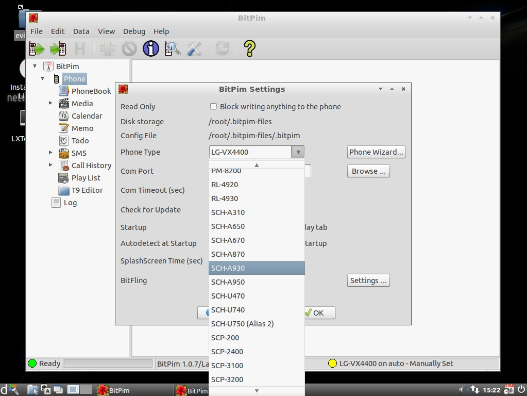The width and height of the screenshot is (527, 396).
Task: Click the grayed H toolbar icon
Action: coord(80,49)
